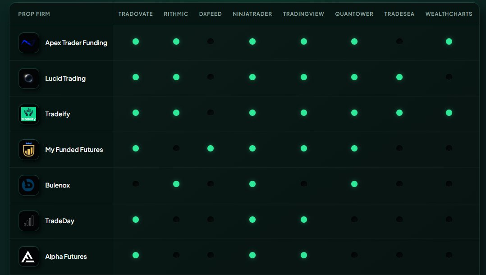
Task: Click Apex Trader Funding's dark DXFeed dot
Action: [x=211, y=41]
